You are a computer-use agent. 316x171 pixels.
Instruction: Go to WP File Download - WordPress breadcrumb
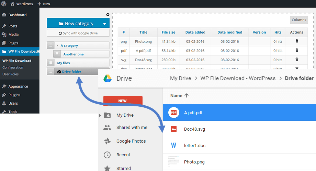pyautogui.click(x=238, y=78)
